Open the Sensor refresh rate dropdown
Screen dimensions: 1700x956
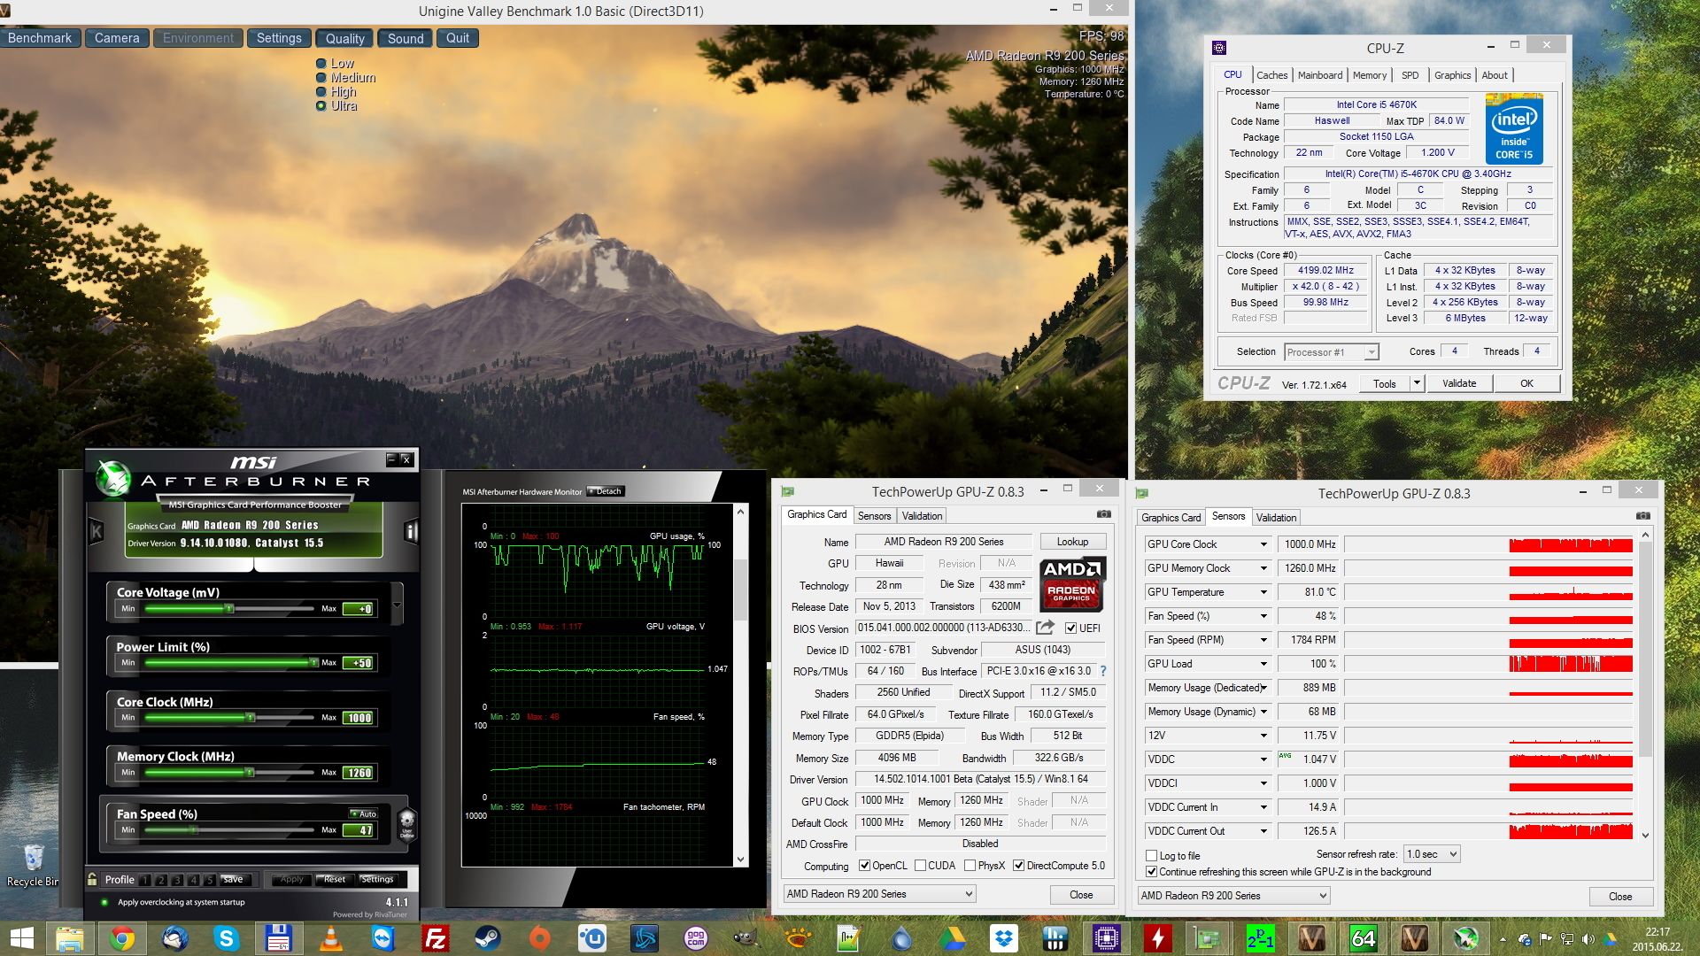click(x=1431, y=854)
